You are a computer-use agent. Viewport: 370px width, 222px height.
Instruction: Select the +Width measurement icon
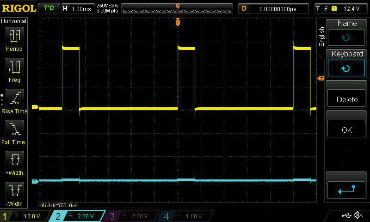coord(14,160)
